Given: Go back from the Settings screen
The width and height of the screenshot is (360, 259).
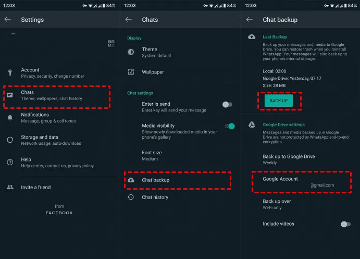Looking at the screenshot, I should click(x=8, y=19).
